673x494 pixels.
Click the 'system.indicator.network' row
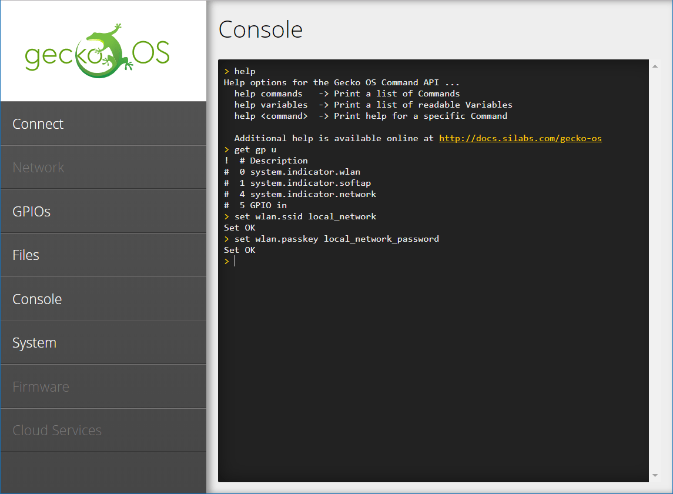[300, 194]
